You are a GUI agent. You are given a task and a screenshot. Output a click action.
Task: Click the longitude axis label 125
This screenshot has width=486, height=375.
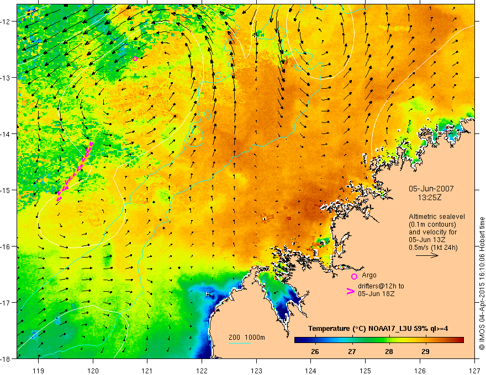click(x=366, y=371)
